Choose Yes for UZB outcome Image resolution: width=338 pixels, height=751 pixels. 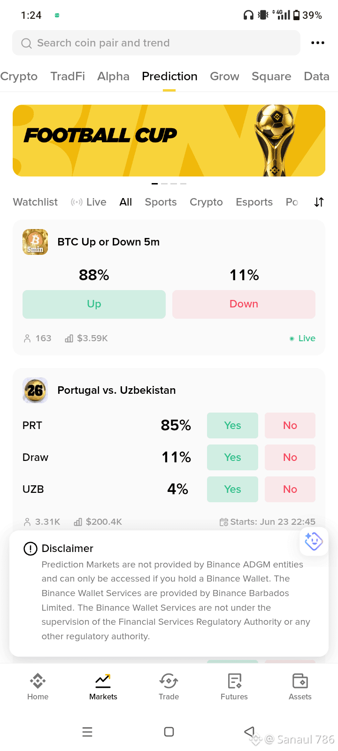pyautogui.click(x=232, y=489)
